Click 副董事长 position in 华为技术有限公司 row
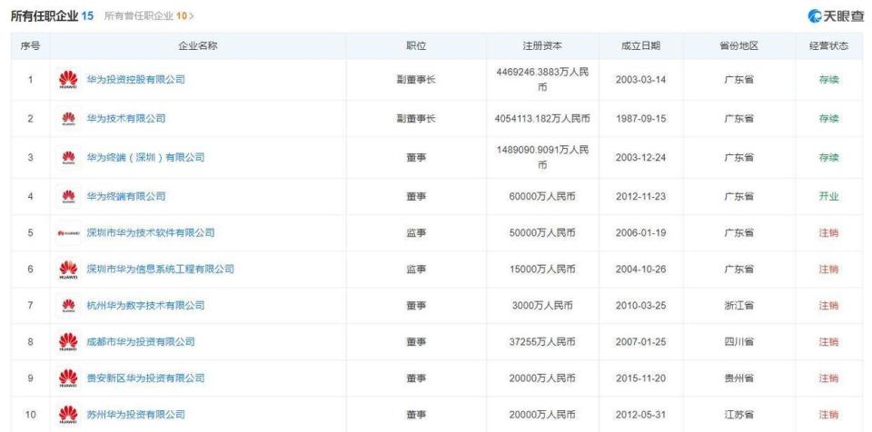Image resolution: width=872 pixels, height=432 pixels. click(416, 118)
